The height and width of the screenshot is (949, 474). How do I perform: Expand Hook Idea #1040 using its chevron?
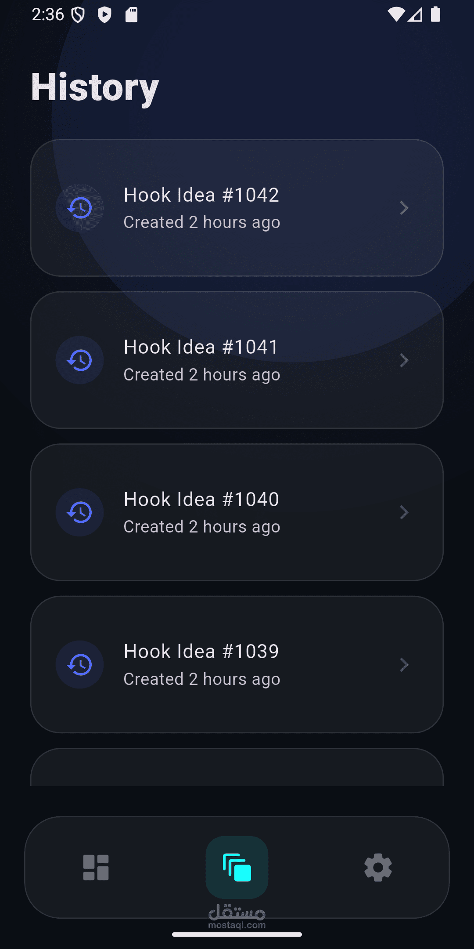pos(404,512)
